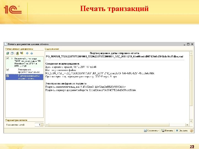This screenshot has height=149, width=199.
Task: Open the help question mark icon
Action: (x=191, y=131)
